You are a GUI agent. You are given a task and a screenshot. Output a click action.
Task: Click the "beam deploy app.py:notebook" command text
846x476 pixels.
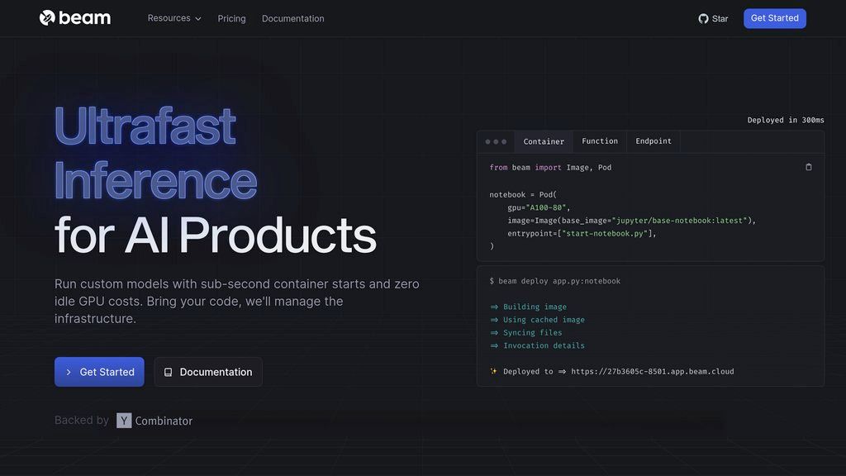559,281
